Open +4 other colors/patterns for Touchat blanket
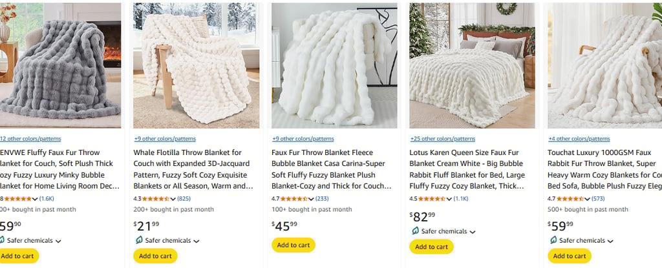 (579, 139)
